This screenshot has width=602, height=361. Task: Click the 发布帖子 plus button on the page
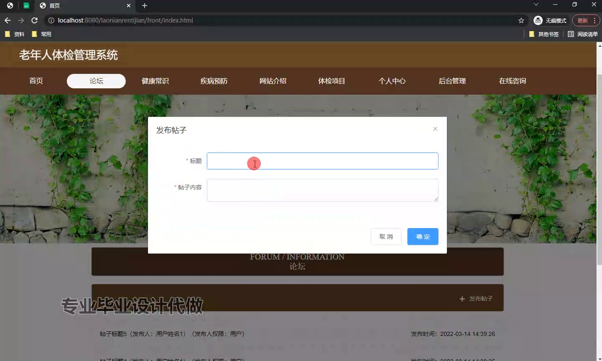click(476, 299)
